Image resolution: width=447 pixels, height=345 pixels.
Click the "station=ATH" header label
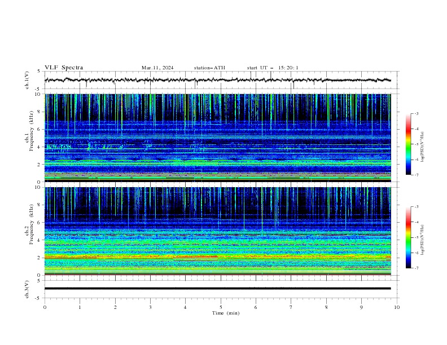tap(209, 68)
